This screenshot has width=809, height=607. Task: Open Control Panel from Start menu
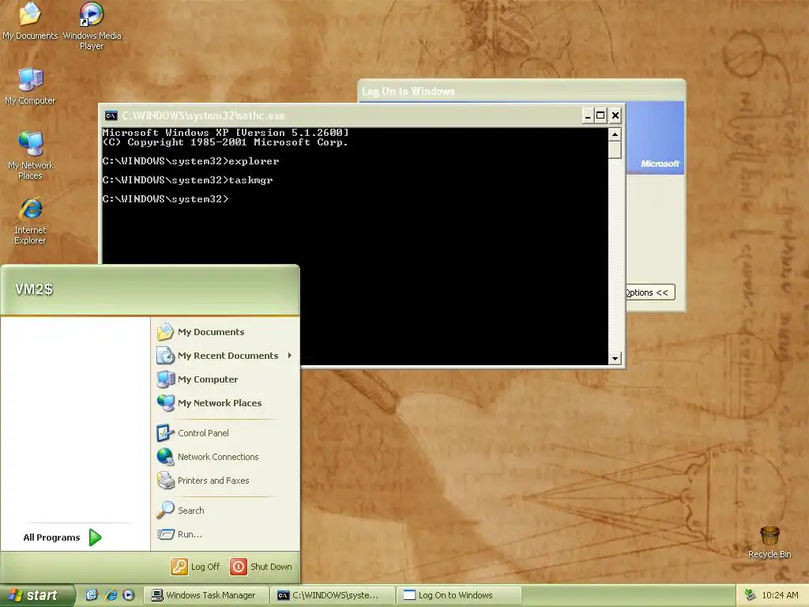(225, 433)
